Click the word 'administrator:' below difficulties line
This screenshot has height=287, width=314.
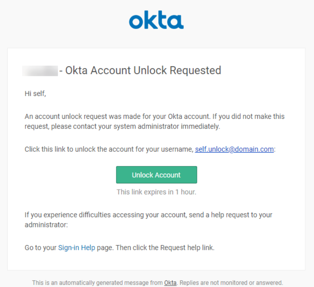46,225
